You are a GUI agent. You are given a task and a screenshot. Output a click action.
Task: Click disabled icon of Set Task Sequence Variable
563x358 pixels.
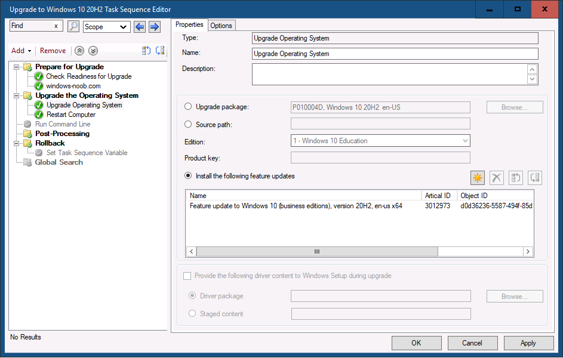click(39, 153)
